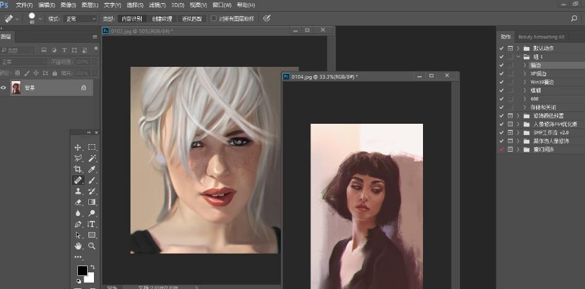Select the History Brush tool

92,191
